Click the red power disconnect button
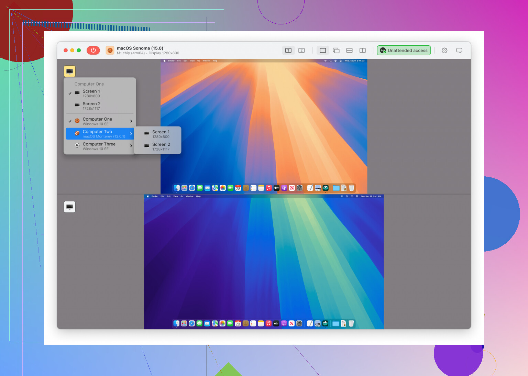 pyautogui.click(x=93, y=50)
